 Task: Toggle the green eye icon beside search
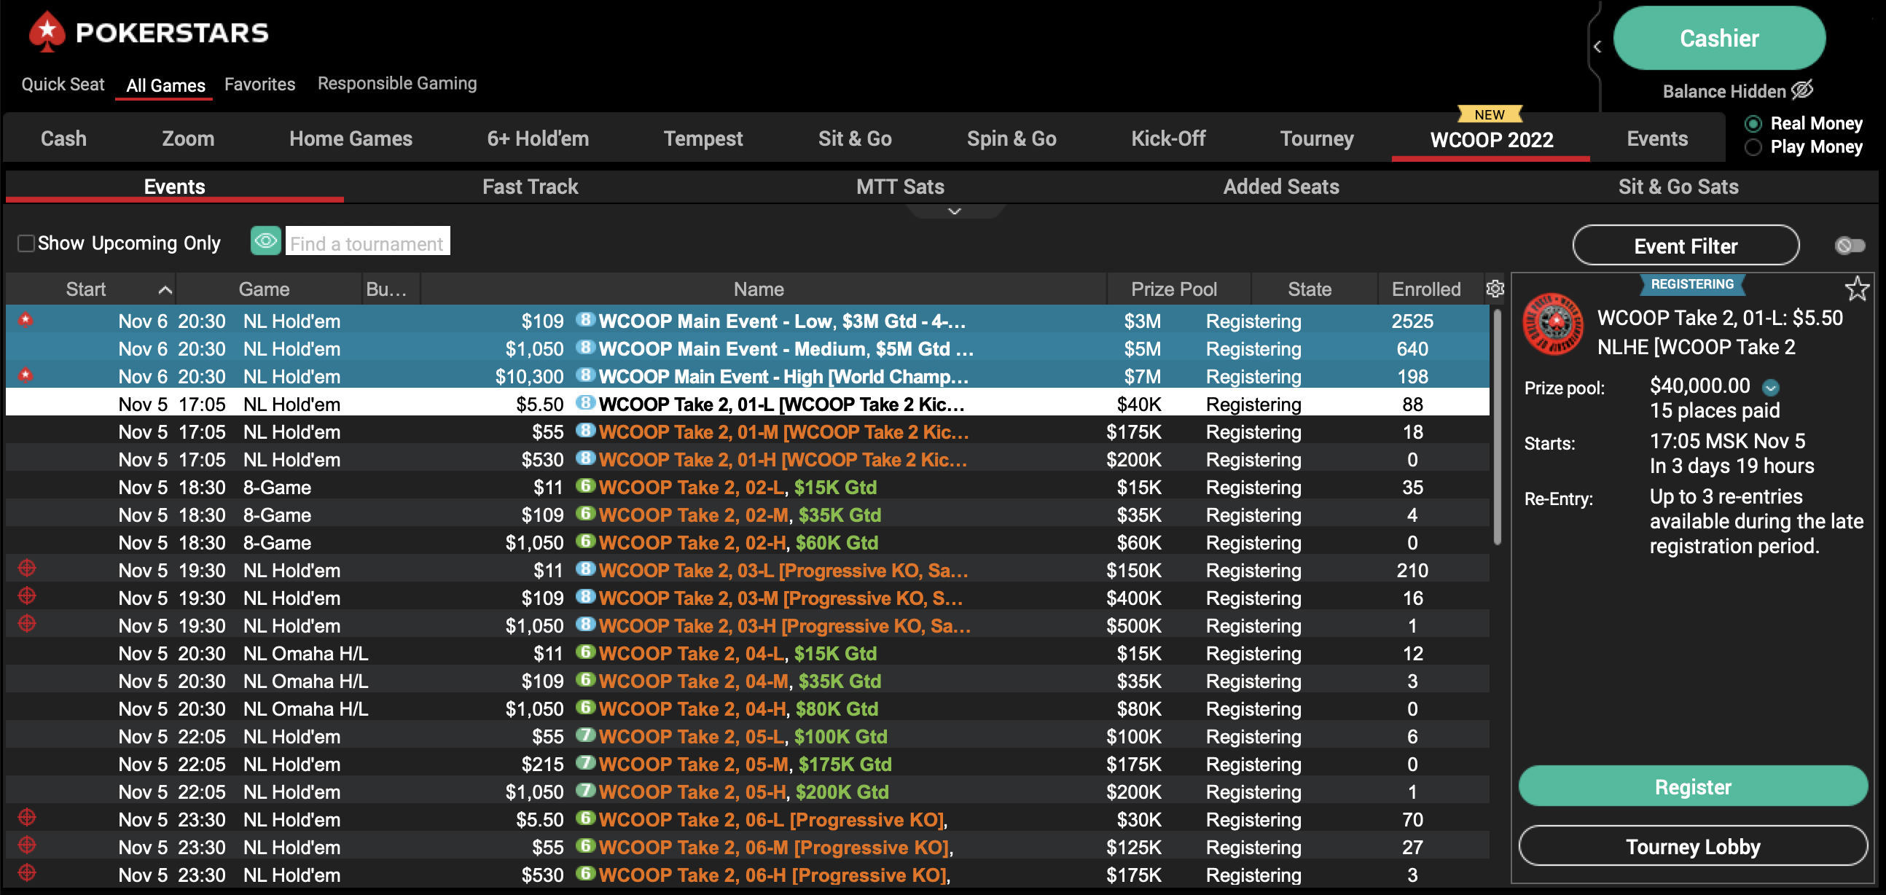[x=266, y=241]
